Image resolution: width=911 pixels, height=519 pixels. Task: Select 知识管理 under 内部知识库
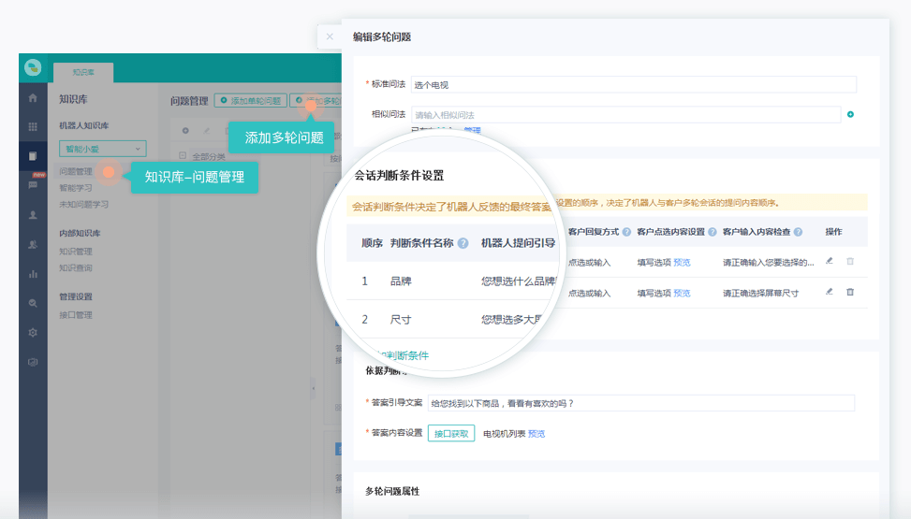coord(76,252)
